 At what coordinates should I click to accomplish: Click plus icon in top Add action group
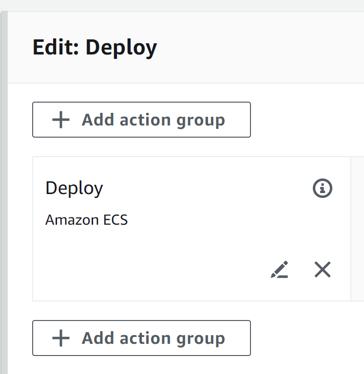(x=61, y=120)
